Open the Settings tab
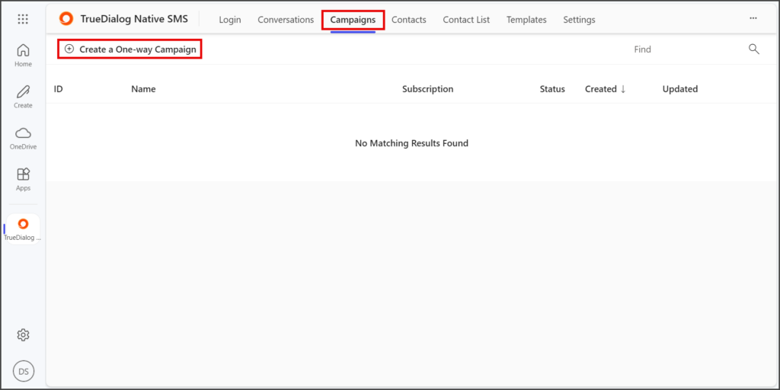 (x=579, y=20)
